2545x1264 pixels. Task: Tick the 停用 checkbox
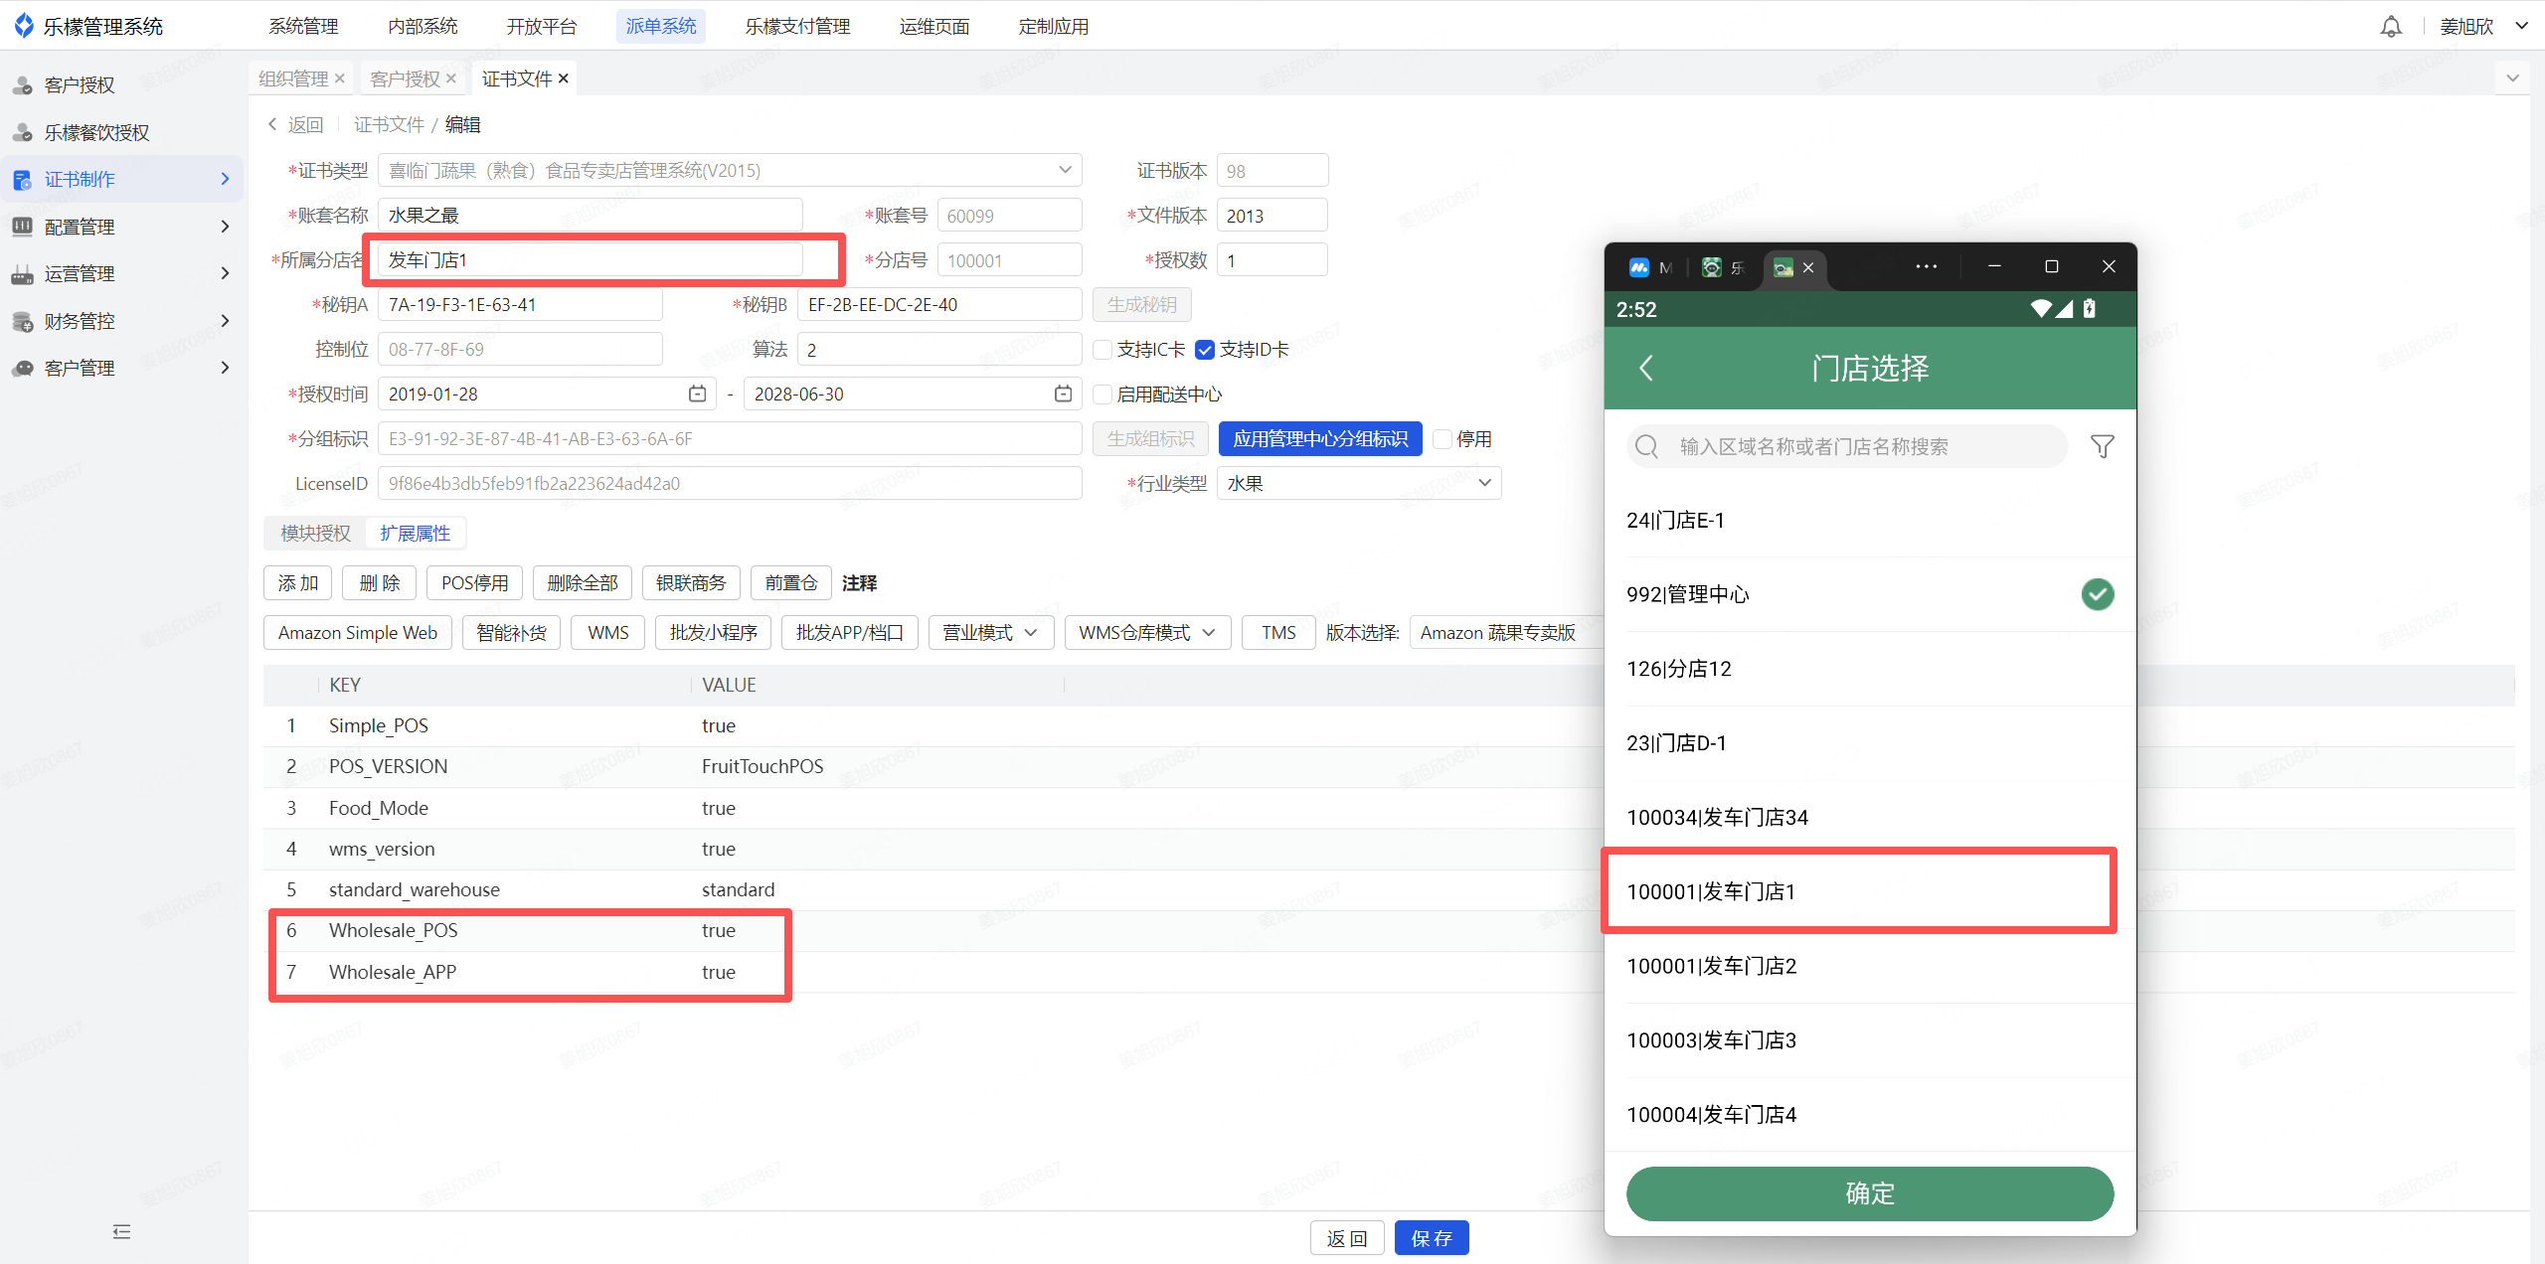pyautogui.click(x=1442, y=439)
